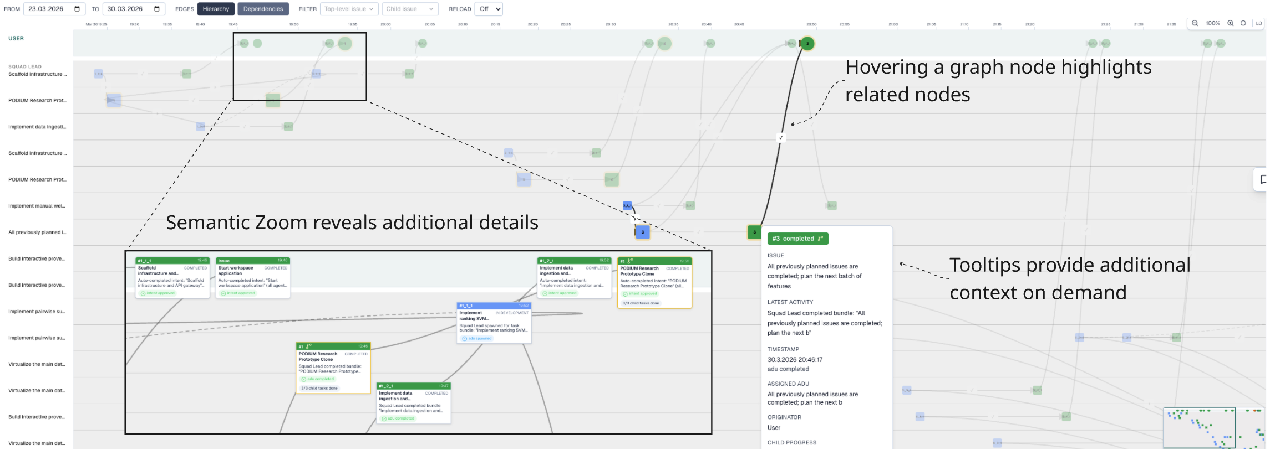Click the ISSUE heading in tooltip

tap(776, 256)
